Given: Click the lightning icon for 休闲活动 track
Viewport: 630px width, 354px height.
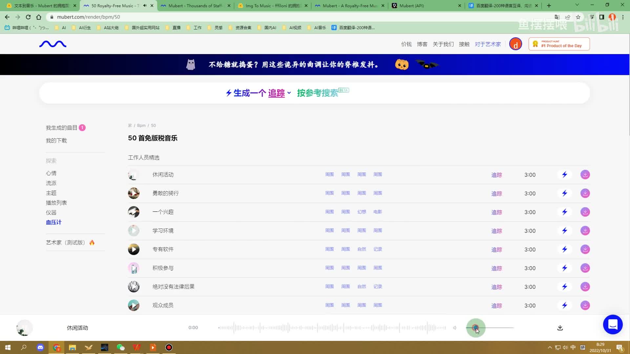Looking at the screenshot, I should 564,175.
